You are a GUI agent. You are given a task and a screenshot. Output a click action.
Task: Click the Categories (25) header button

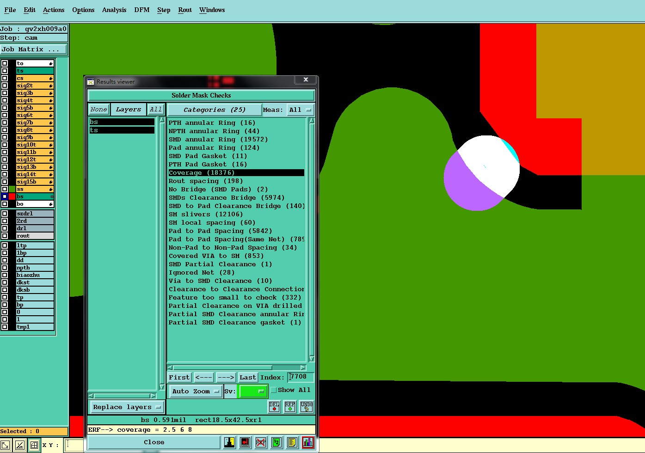(x=215, y=110)
